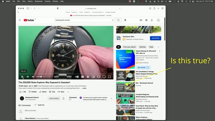Image resolution: width=215 pixels, height=121 pixels.
Task: Expand the Comments teaser chevron
Action: point(112,98)
